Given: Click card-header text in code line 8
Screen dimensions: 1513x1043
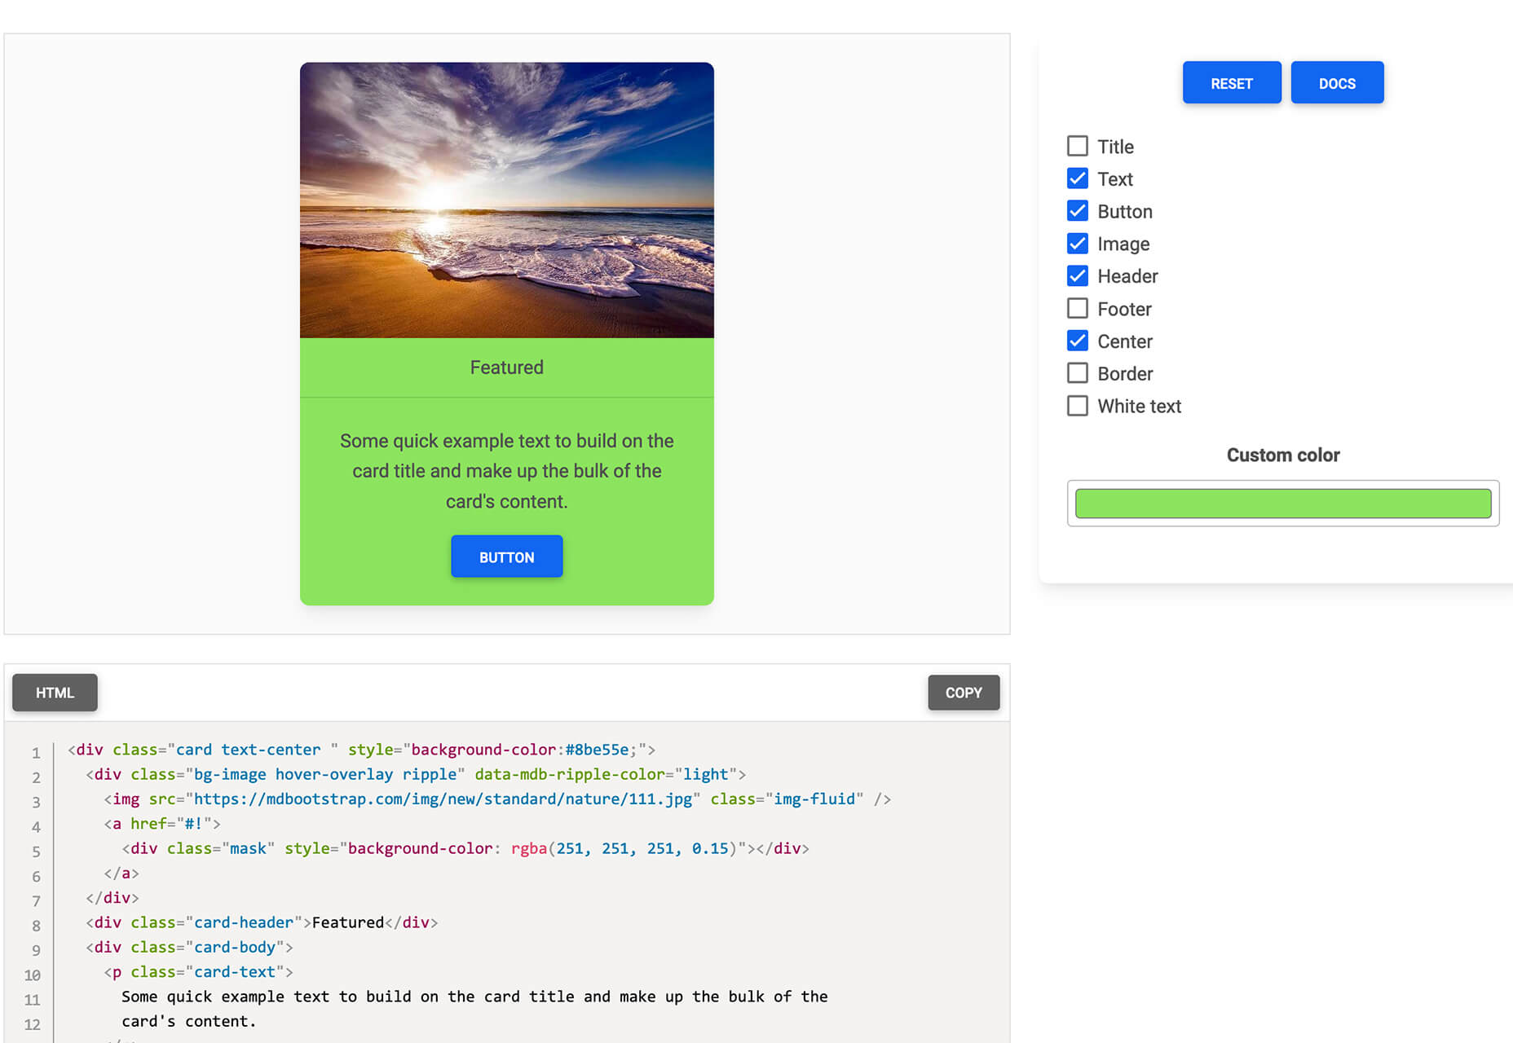Looking at the screenshot, I should [x=243, y=923].
